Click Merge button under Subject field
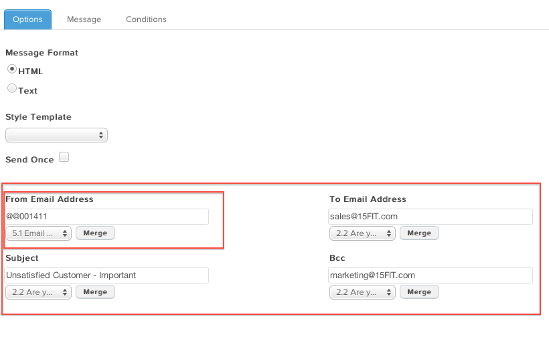Screen dimensions: 549x345 (x=95, y=292)
